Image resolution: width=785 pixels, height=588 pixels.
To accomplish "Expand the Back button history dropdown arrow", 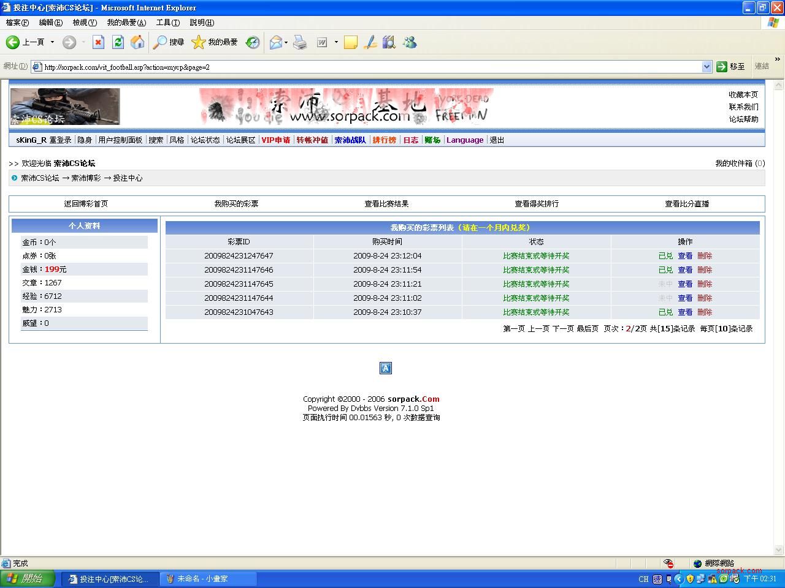I will [x=52, y=42].
